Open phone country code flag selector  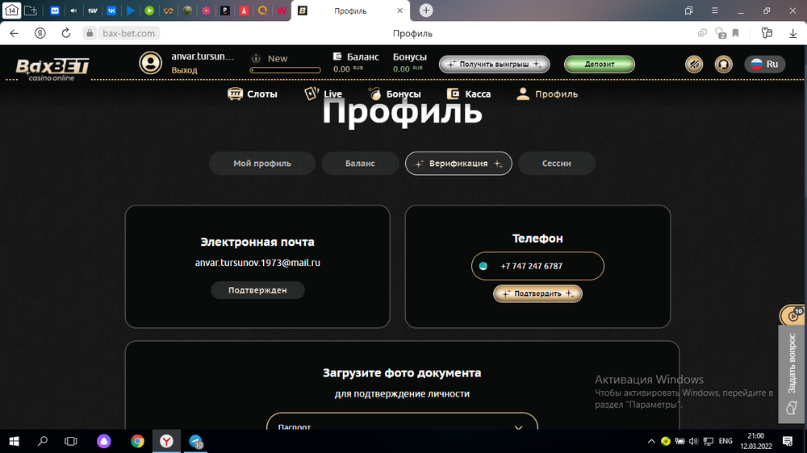click(483, 266)
